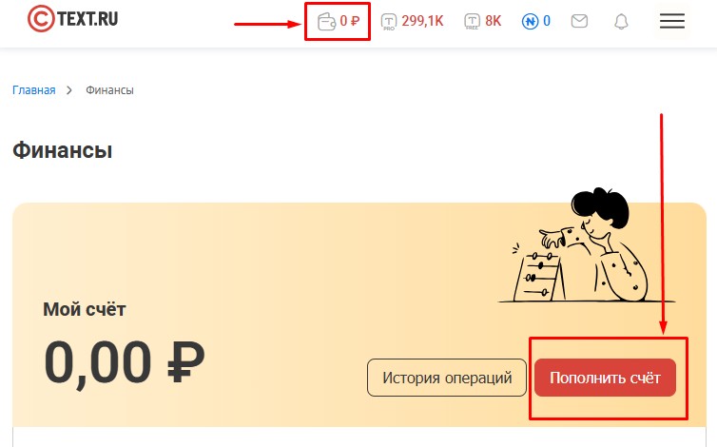
Task: Open the wallet balance icon
Action: tap(326, 22)
